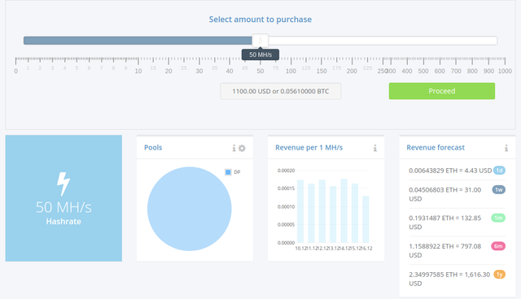This screenshot has height=299, width=521.
Task: Click the Pools info icon
Action: click(x=234, y=148)
